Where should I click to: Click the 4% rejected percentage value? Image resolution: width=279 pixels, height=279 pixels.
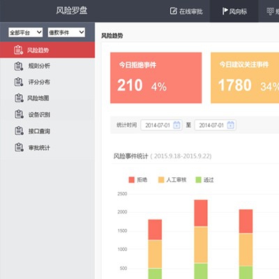pyautogui.click(x=159, y=86)
